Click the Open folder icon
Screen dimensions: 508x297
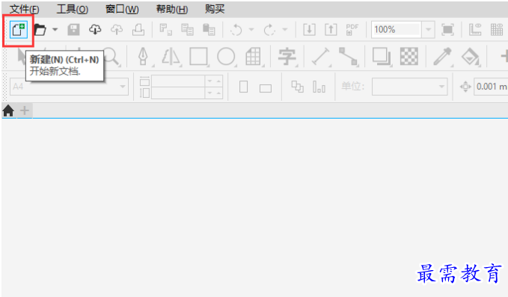pos(40,30)
